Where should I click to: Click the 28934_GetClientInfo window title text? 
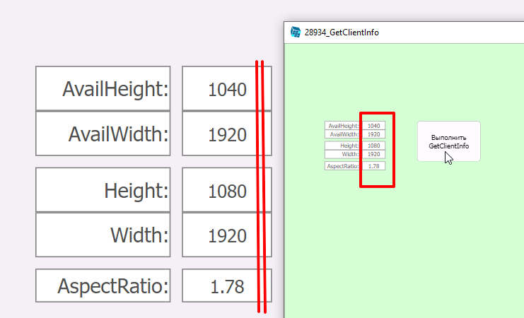pyautogui.click(x=342, y=33)
